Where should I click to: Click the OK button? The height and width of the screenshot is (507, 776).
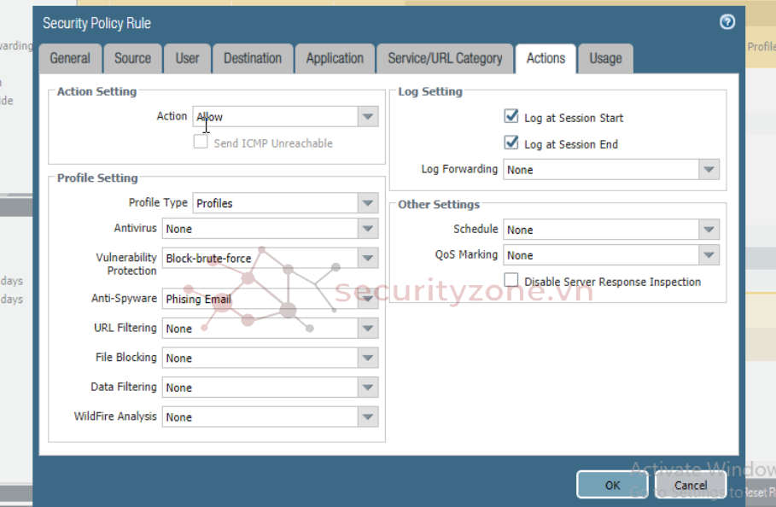[612, 485]
